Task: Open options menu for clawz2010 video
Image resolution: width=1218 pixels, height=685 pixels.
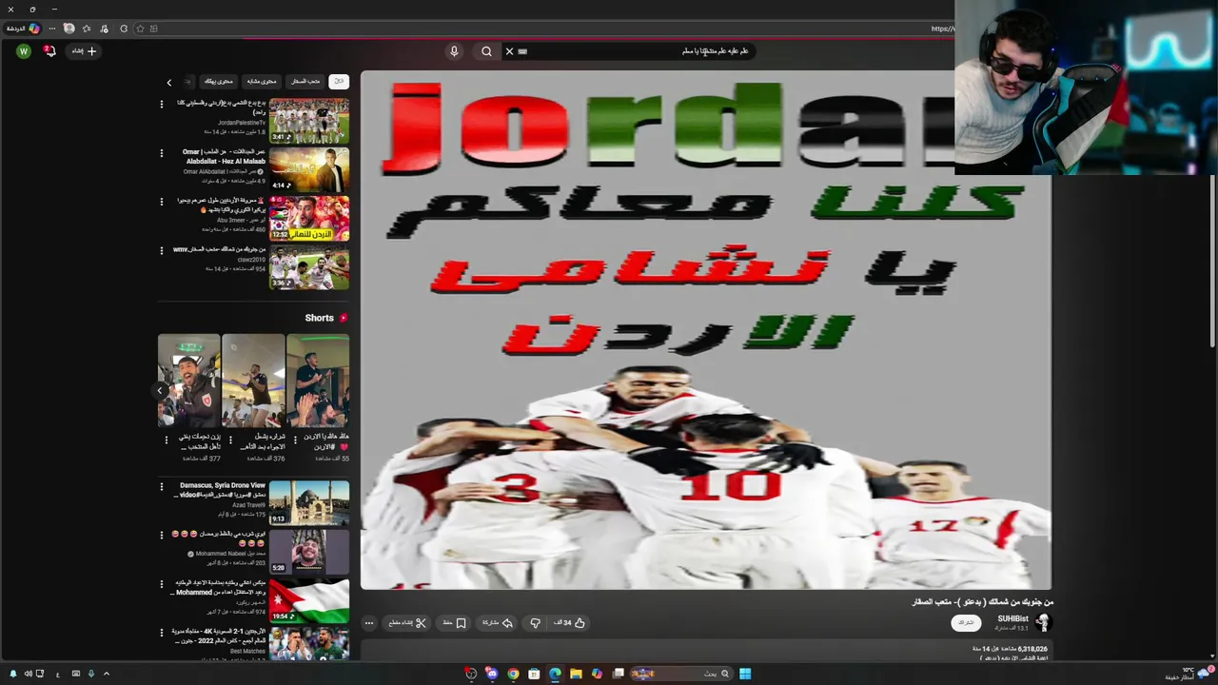Action: [162, 250]
